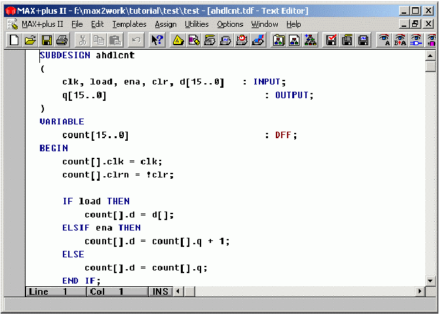Click the Undo arrow icon
This screenshot has height=315, width=439.
coord(136,41)
